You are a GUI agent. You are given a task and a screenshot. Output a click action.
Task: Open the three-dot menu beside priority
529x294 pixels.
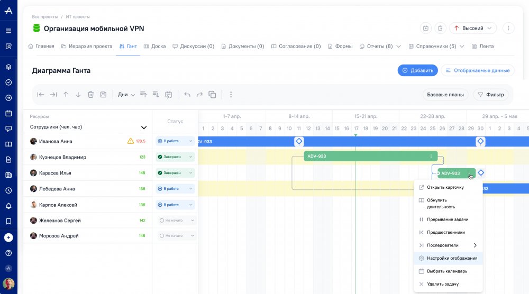click(508, 28)
